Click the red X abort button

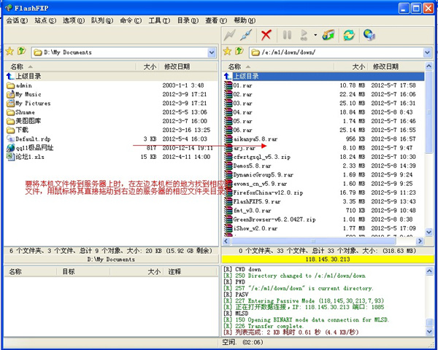pyautogui.click(x=266, y=35)
